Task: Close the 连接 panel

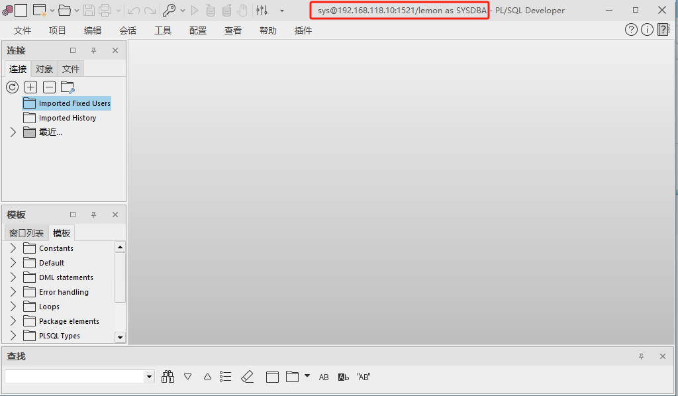Action: point(115,50)
